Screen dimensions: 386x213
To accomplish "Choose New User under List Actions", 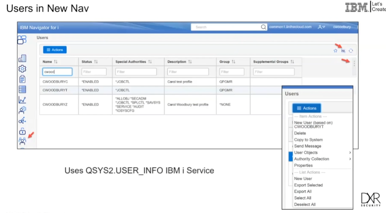I will [303, 179].
